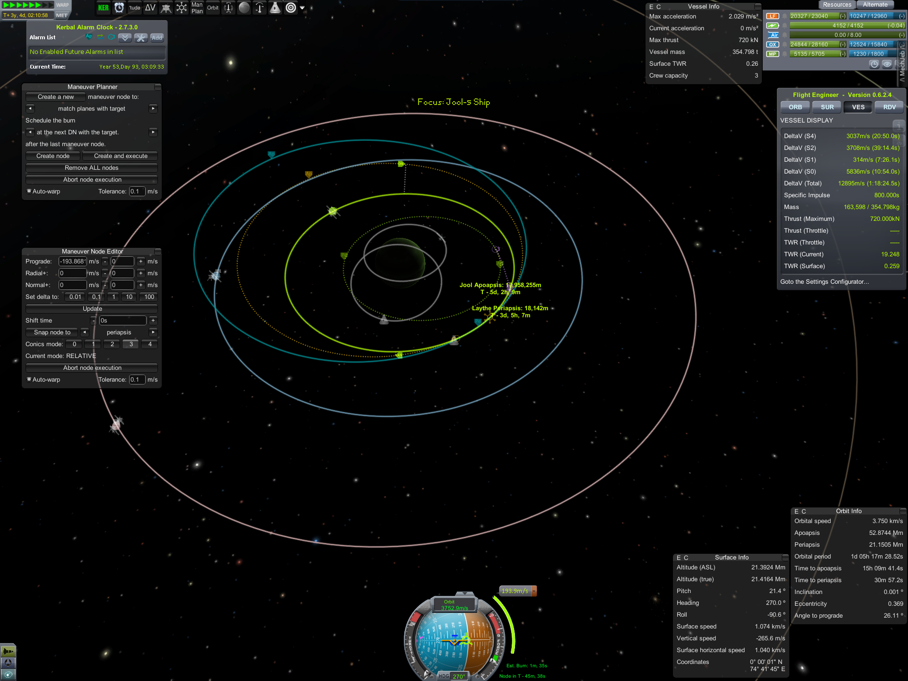Expand Alarm List with double-chevron button
Image resolution: width=908 pixels, height=681 pixels.
125,37
